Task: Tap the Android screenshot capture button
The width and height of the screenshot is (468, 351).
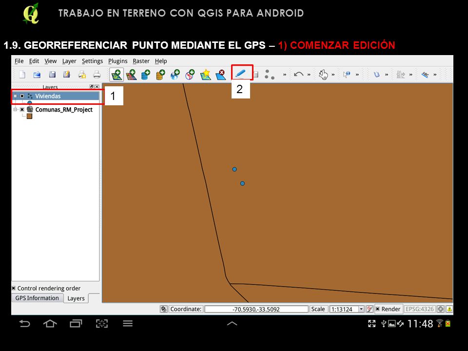Action: point(102,324)
